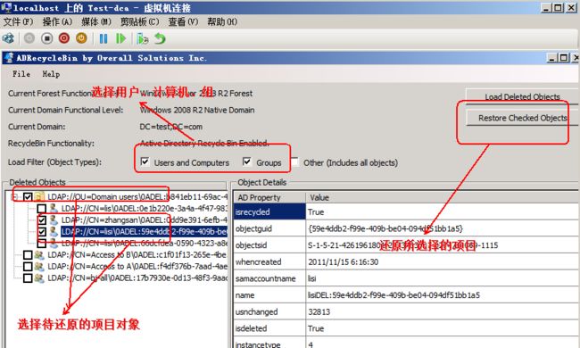The height and width of the screenshot is (348, 580).
Task: Click the user icon of CN=zhangsan entry
Action: click(54, 220)
